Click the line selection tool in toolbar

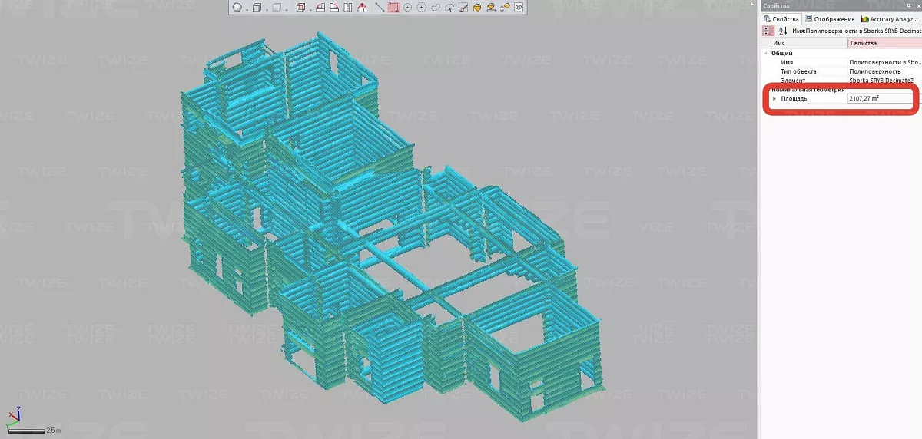click(380, 8)
